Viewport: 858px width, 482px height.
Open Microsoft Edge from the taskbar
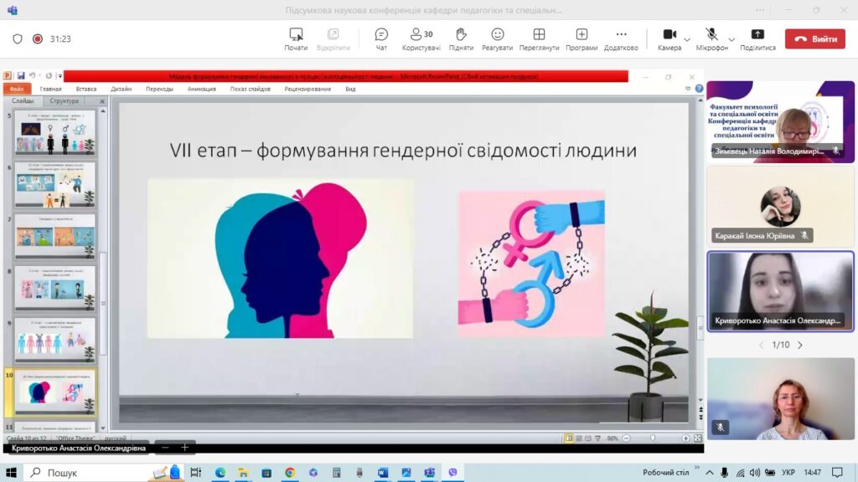coord(220,472)
